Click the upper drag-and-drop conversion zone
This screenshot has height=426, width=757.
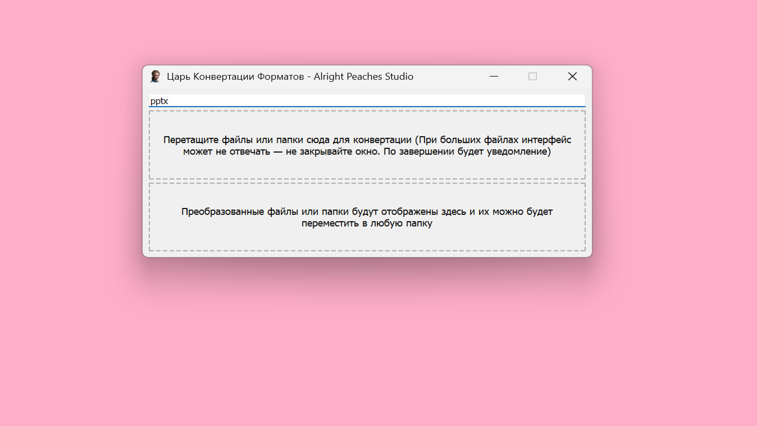(367, 146)
